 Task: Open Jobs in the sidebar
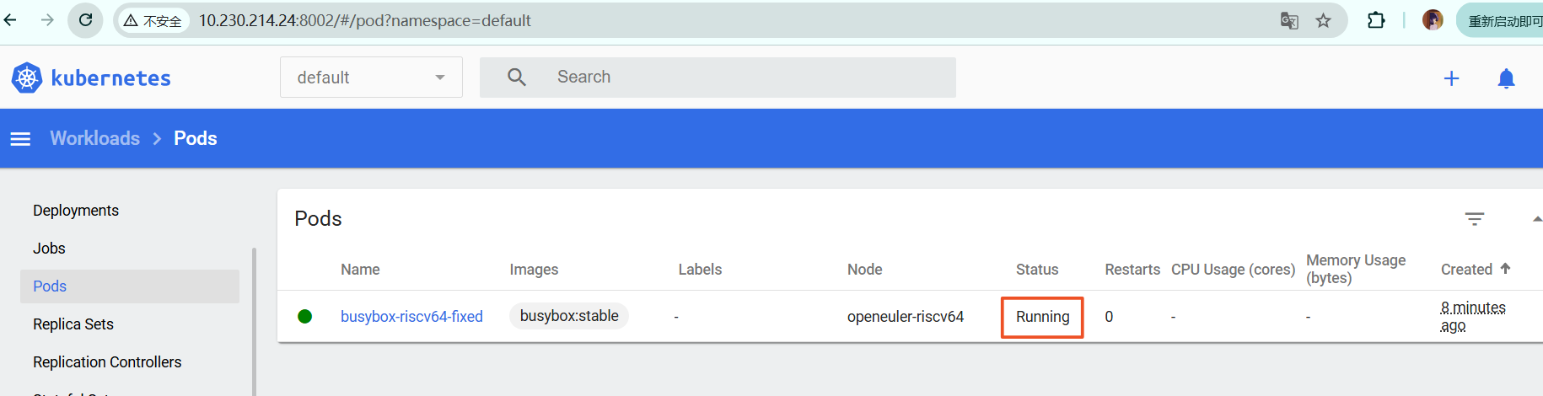tap(49, 249)
